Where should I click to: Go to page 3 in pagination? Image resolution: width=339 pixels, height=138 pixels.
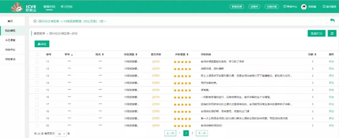click(x=192, y=133)
